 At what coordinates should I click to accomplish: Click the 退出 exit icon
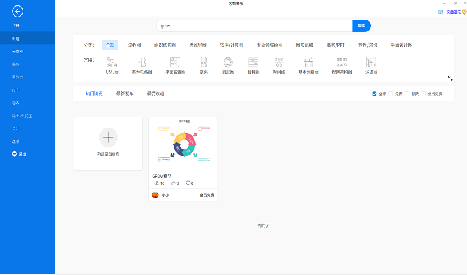[x=14, y=154]
